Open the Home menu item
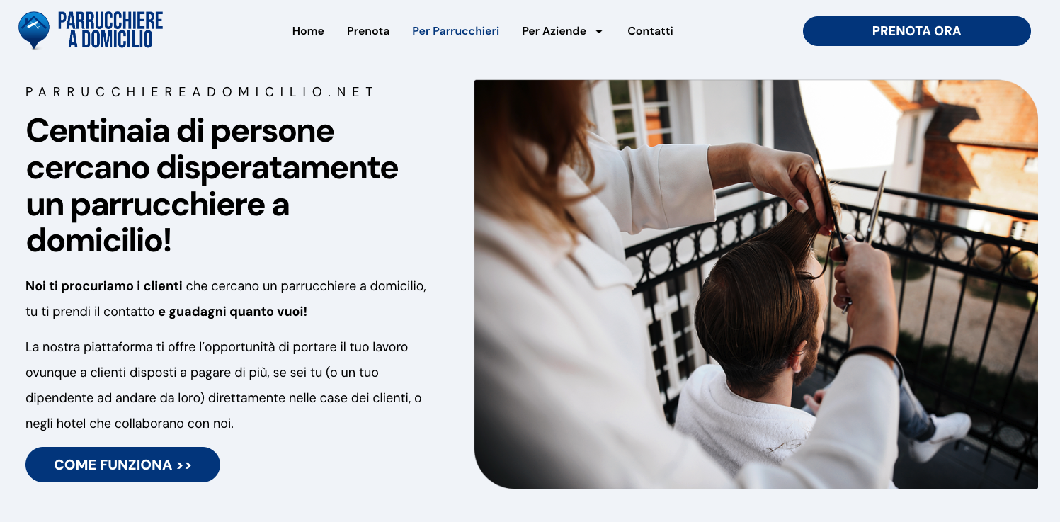1060x522 pixels. 308,31
